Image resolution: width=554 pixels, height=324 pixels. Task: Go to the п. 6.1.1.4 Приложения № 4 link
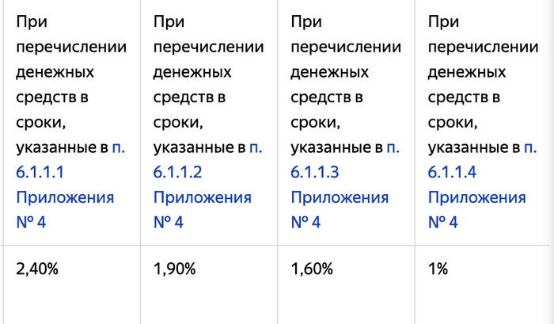pyautogui.click(x=476, y=197)
